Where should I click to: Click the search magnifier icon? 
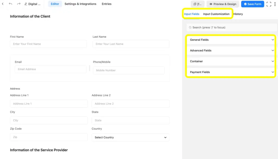click(x=190, y=27)
